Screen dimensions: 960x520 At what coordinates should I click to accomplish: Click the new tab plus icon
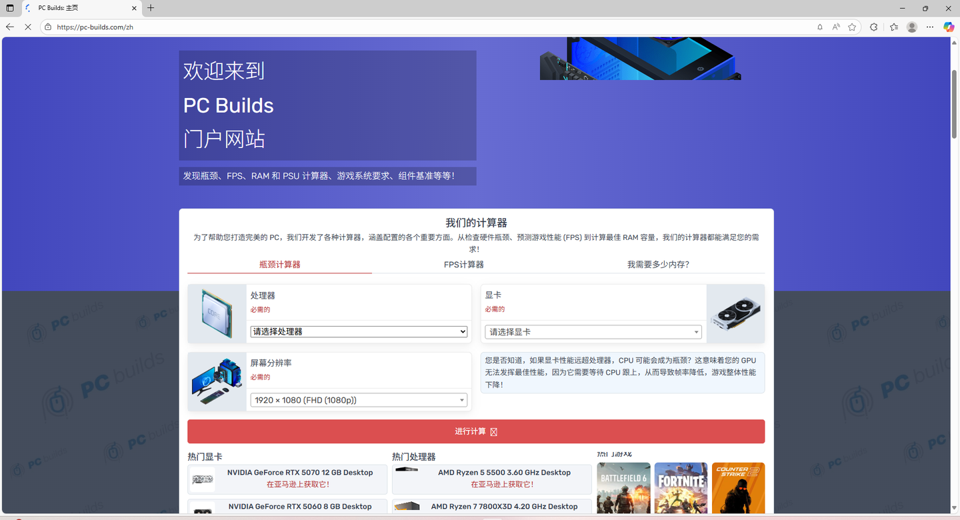151,8
